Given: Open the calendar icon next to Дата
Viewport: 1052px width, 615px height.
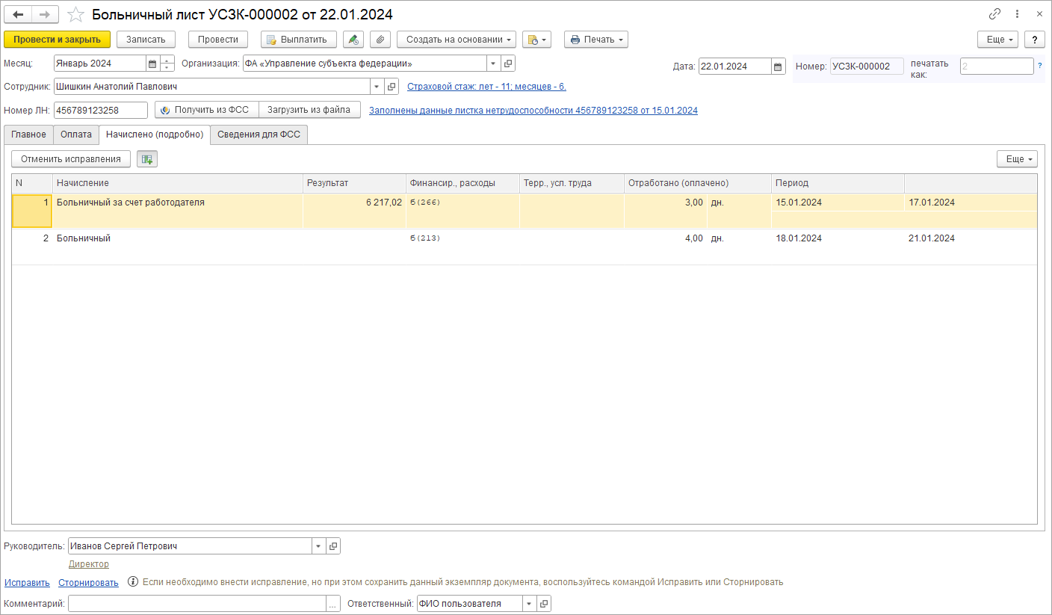Looking at the screenshot, I should [x=778, y=67].
